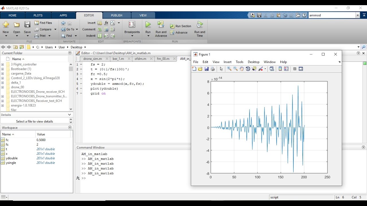Click in the ammod documentation search field
This screenshot has width=367, height=206.
(x=332, y=15)
